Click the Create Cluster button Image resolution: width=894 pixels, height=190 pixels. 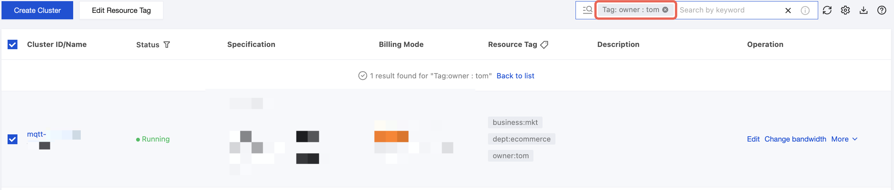point(37,10)
